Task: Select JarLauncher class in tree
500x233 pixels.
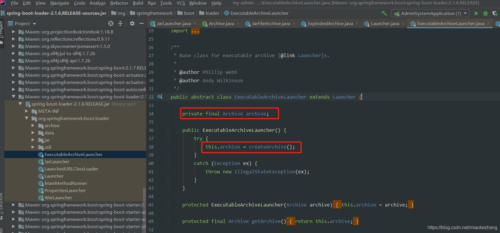Action: [57, 162]
